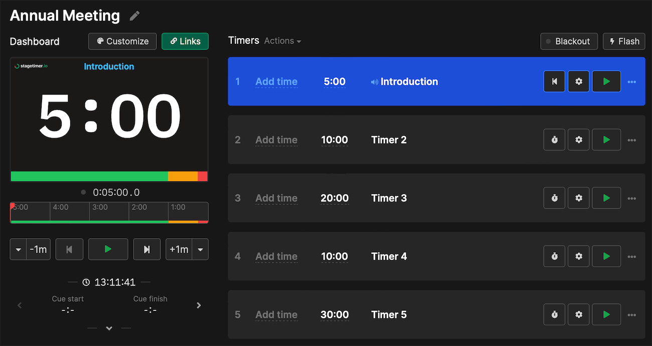Start Timer 5 with its play button
Image resolution: width=652 pixels, height=346 pixels.
coord(606,314)
